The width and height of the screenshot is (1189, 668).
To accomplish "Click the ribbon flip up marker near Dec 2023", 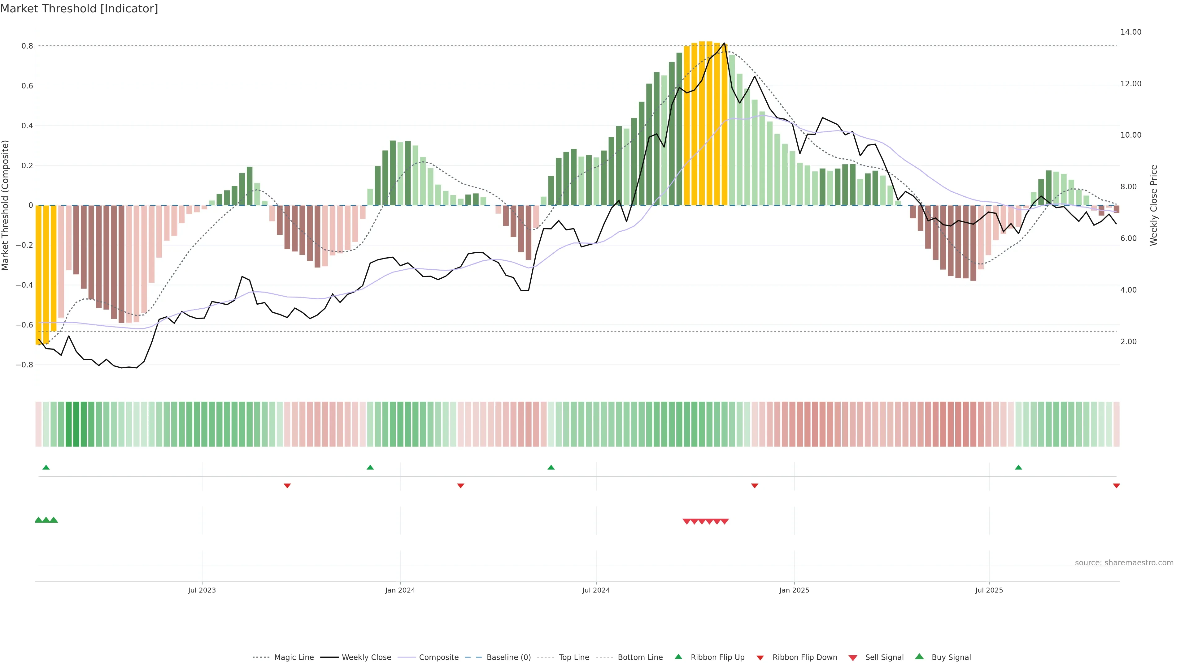I will point(370,468).
